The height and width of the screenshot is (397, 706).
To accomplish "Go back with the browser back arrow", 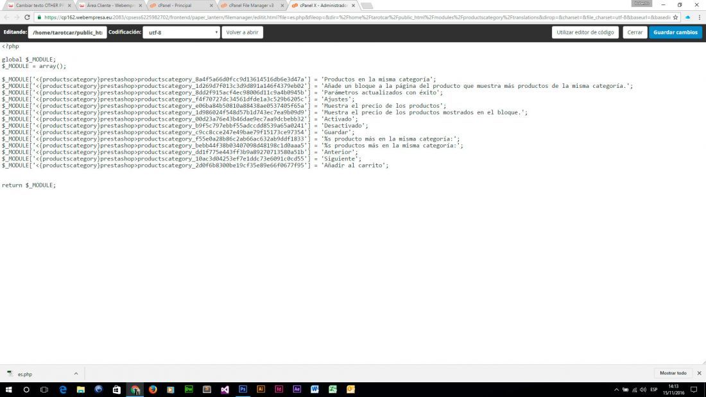I will point(7,17).
